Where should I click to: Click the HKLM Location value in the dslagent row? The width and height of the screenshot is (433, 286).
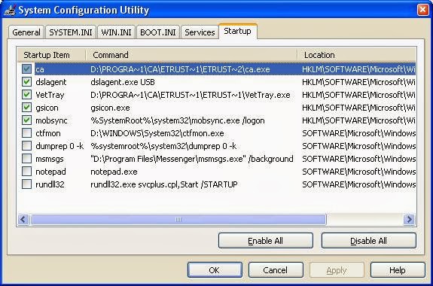click(x=358, y=82)
